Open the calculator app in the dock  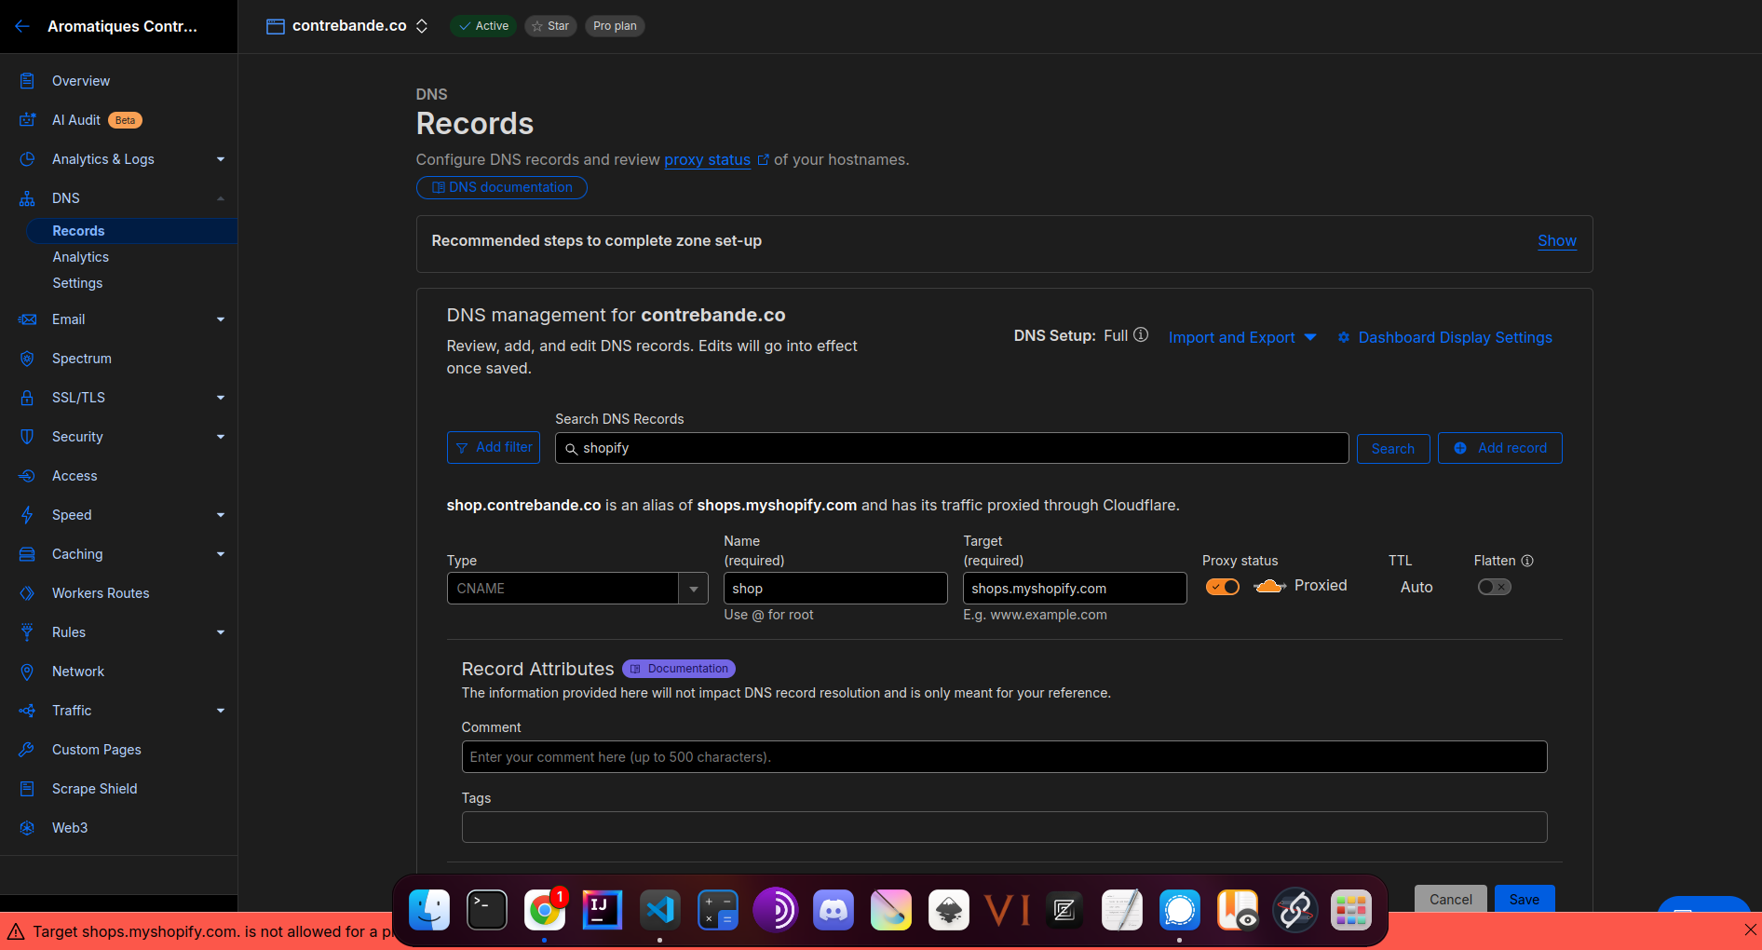718,910
